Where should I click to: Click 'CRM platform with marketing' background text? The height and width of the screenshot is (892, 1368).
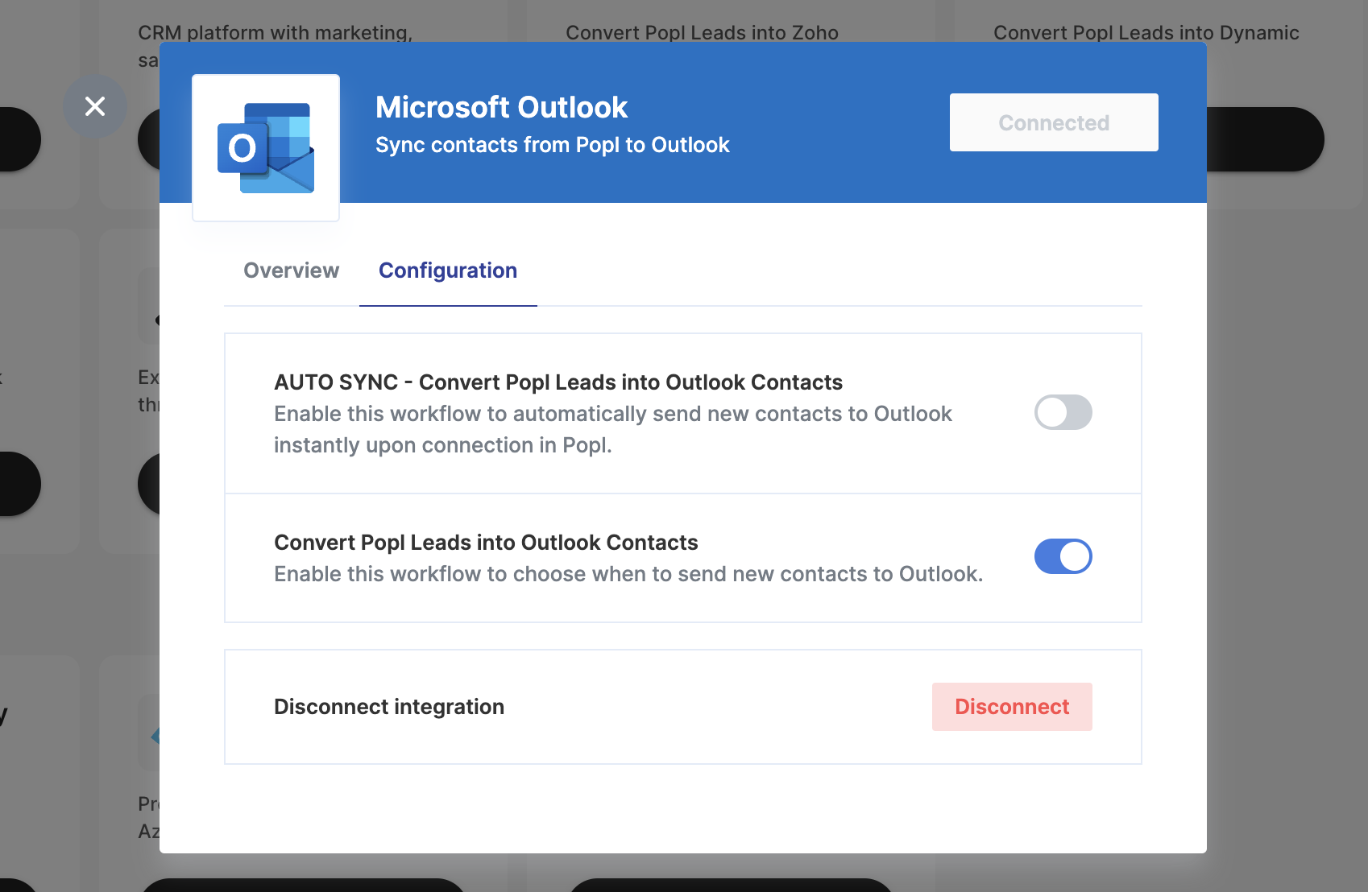click(x=275, y=32)
